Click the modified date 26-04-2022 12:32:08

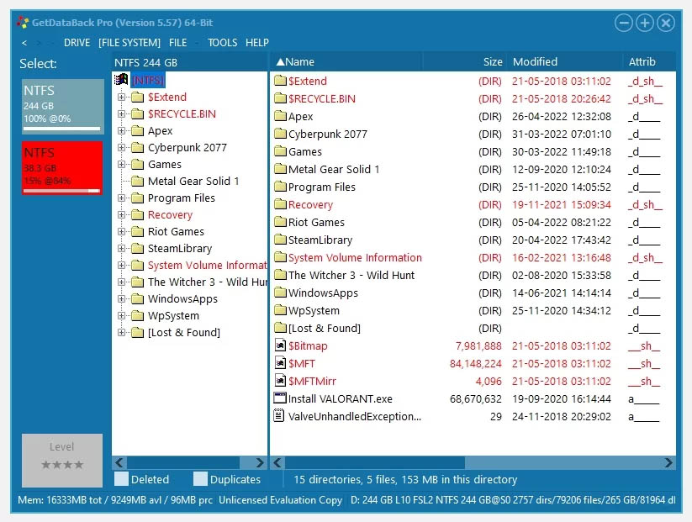(562, 117)
